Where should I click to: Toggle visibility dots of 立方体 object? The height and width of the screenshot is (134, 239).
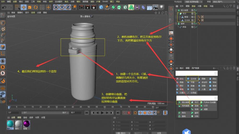click(x=195, y=20)
